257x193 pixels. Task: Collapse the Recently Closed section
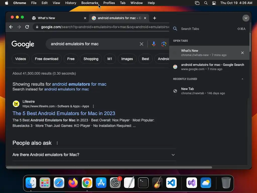(242, 79)
